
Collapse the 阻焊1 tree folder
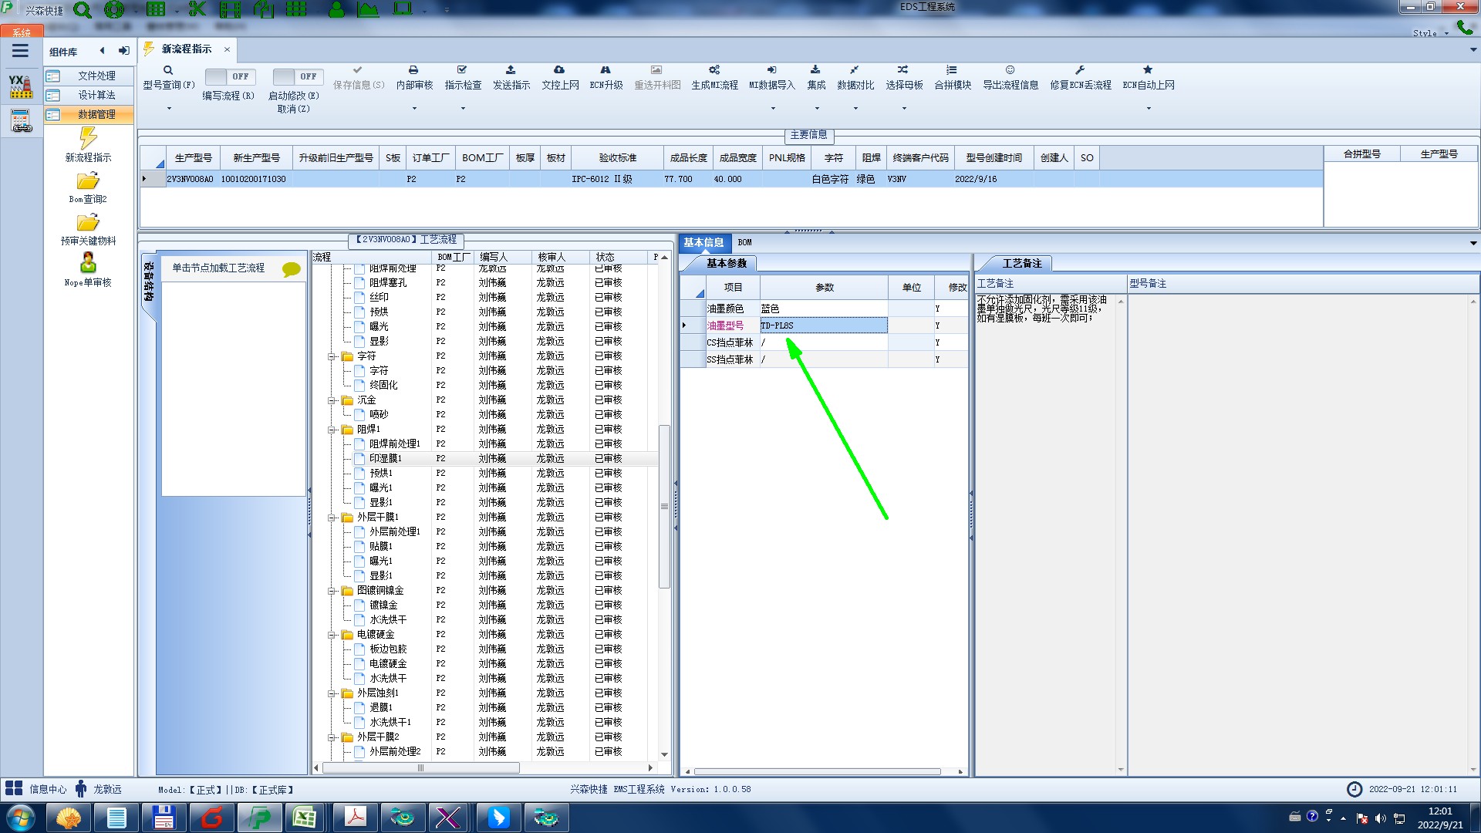(x=332, y=430)
